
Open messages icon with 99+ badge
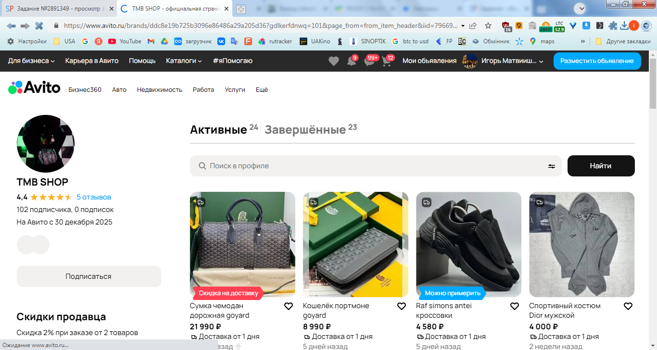pyautogui.click(x=369, y=61)
